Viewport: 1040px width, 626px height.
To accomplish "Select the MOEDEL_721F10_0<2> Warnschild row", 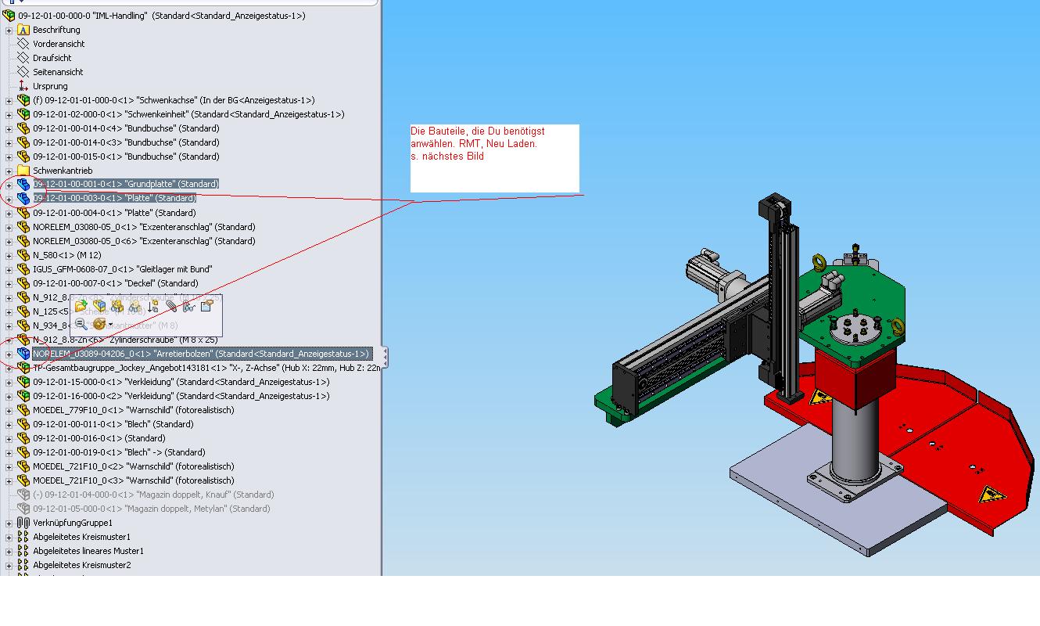I will [133, 466].
